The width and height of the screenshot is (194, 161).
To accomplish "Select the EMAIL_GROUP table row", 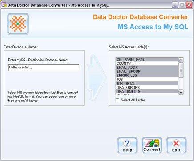I will tap(147, 72).
